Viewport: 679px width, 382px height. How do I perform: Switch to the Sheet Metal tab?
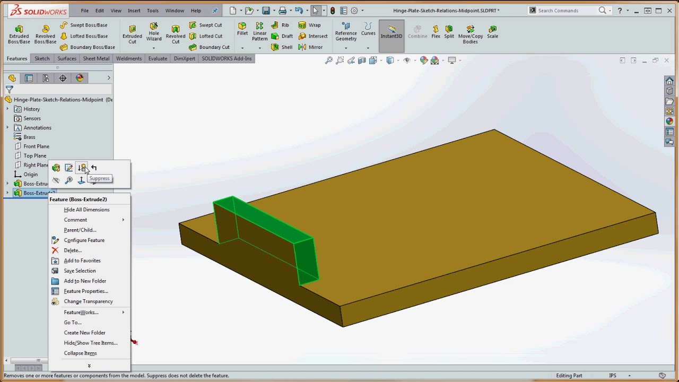(x=96, y=58)
